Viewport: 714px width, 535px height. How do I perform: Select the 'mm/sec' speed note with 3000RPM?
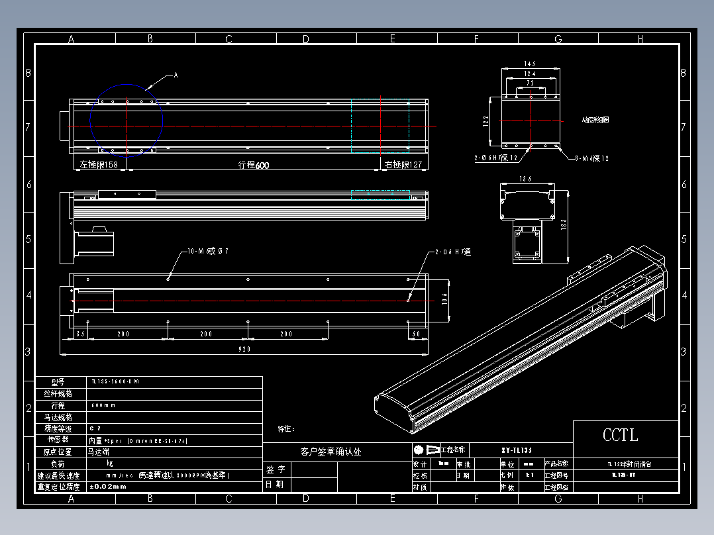[168, 475]
